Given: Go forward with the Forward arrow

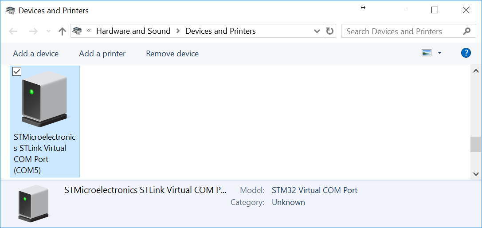Looking at the screenshot, I should click(33, 31).
